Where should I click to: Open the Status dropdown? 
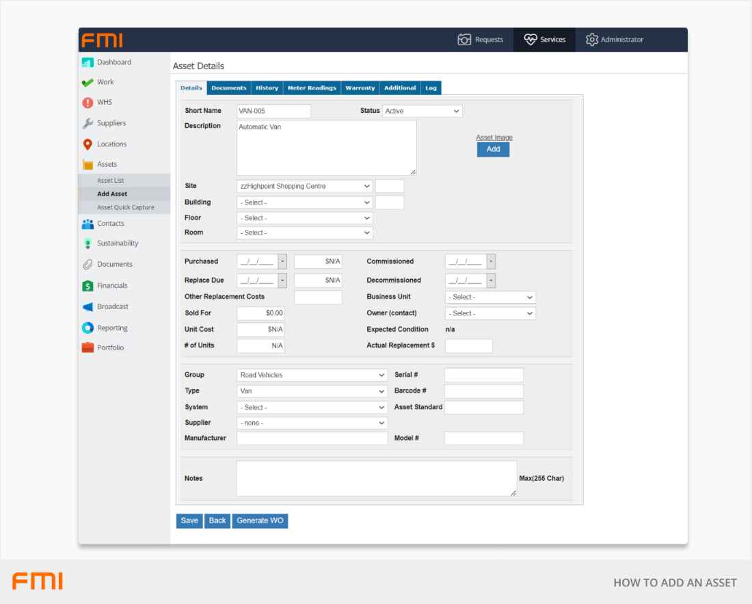point(422,111)
